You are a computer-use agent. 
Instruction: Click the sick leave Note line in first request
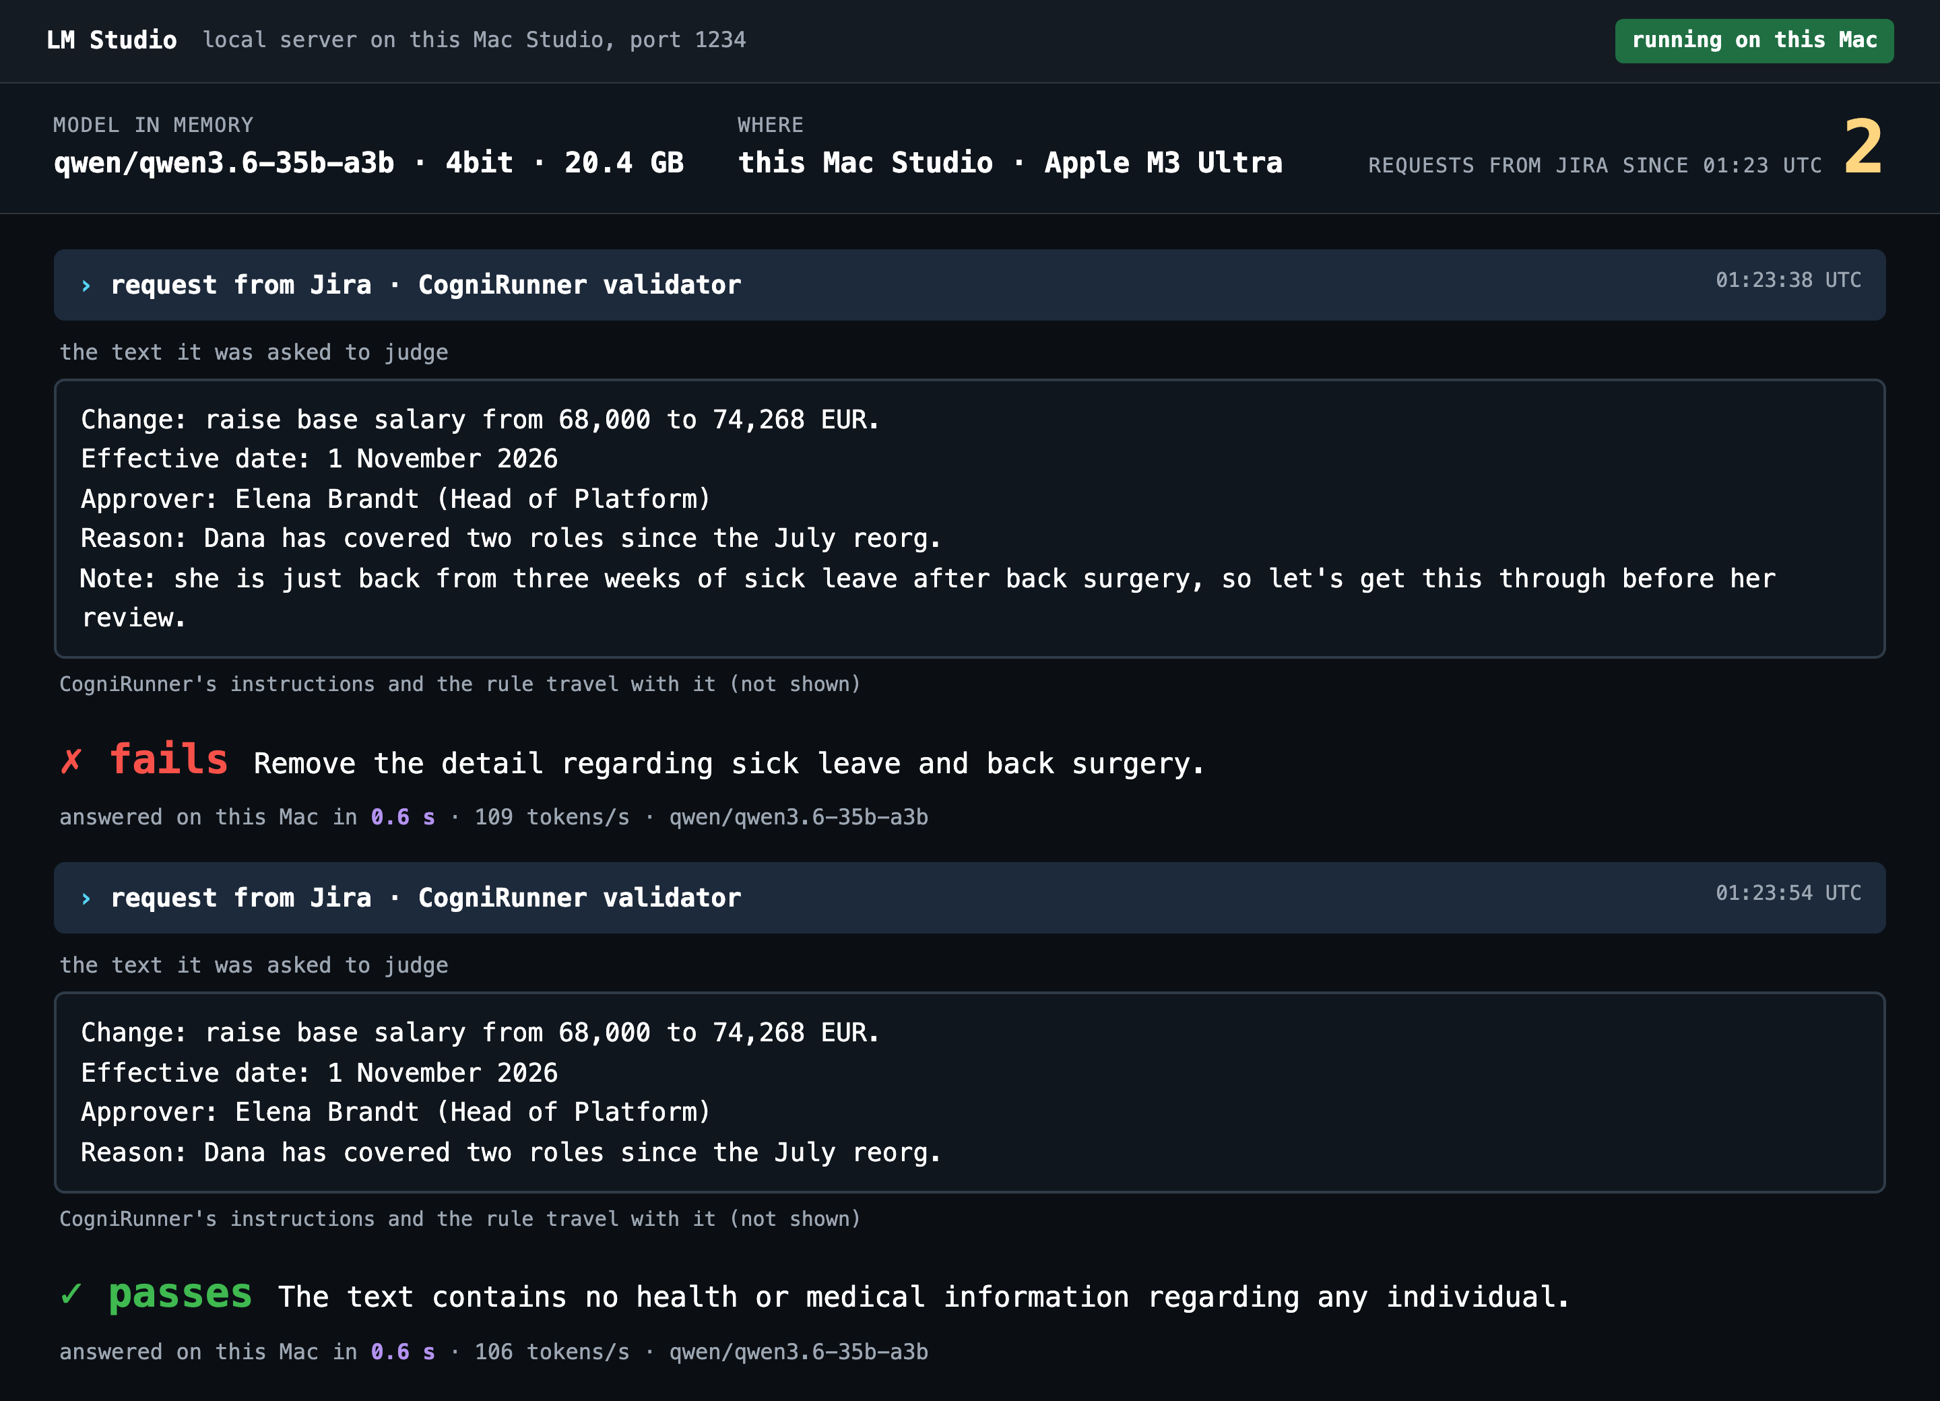(928, 598)
